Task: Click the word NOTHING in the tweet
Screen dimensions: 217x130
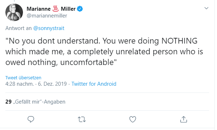Action: [179, 41]
